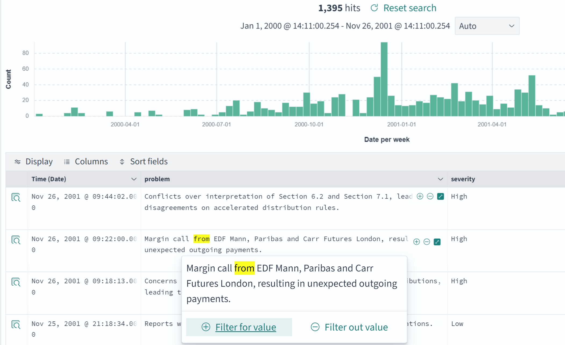Click the Reset search refresh icon
565x345 pixels.
374,8
